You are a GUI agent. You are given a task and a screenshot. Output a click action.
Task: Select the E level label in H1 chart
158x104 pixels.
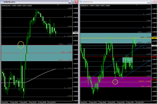point(147,14)
